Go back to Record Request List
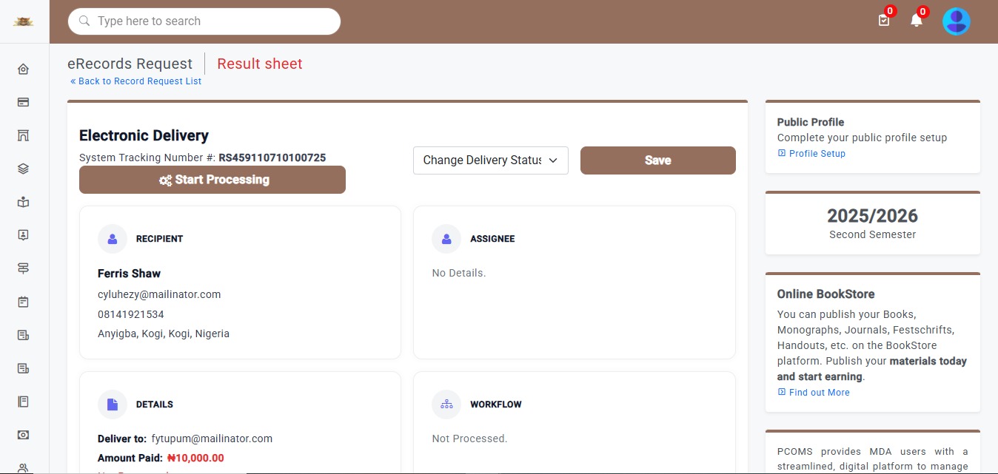This screenshot has height=474, width=998. (136, 81)
